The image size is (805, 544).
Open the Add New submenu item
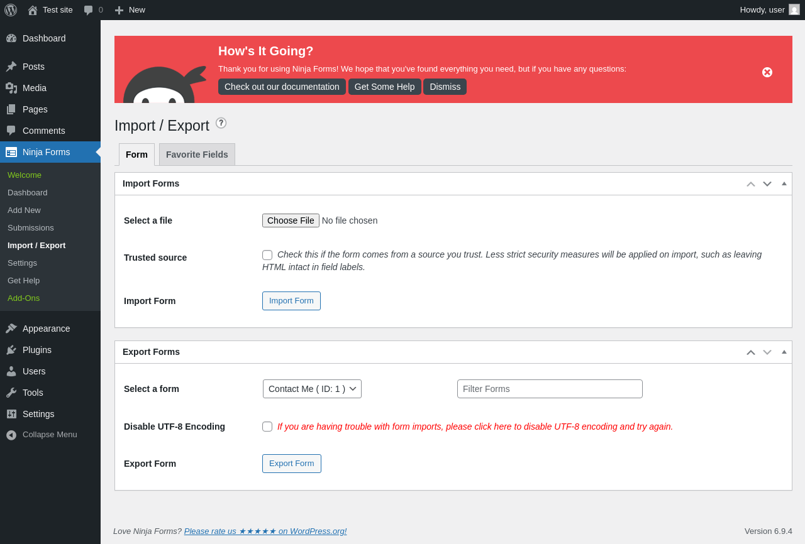tap(24, 210)
